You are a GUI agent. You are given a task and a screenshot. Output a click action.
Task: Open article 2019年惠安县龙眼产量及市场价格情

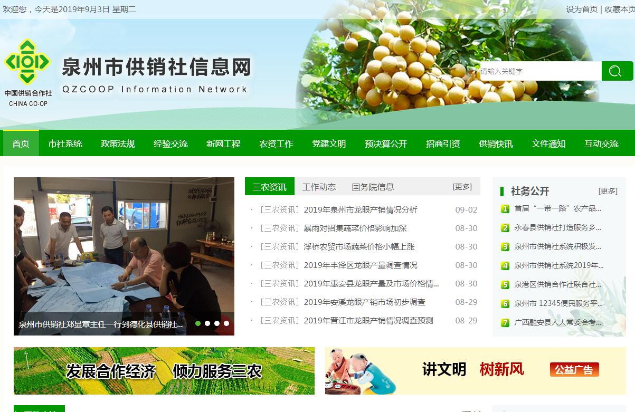tap(372, 283)
